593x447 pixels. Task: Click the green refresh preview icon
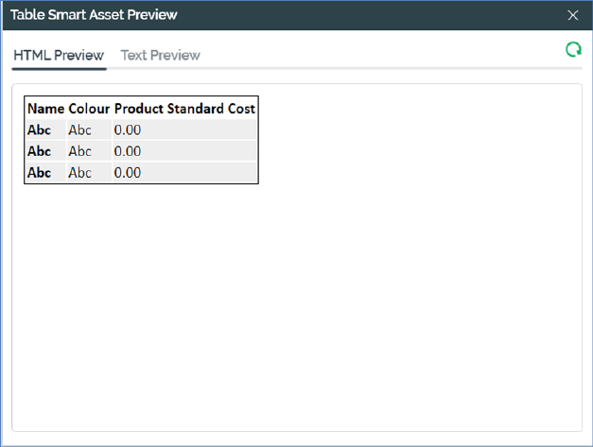point(573,50)
